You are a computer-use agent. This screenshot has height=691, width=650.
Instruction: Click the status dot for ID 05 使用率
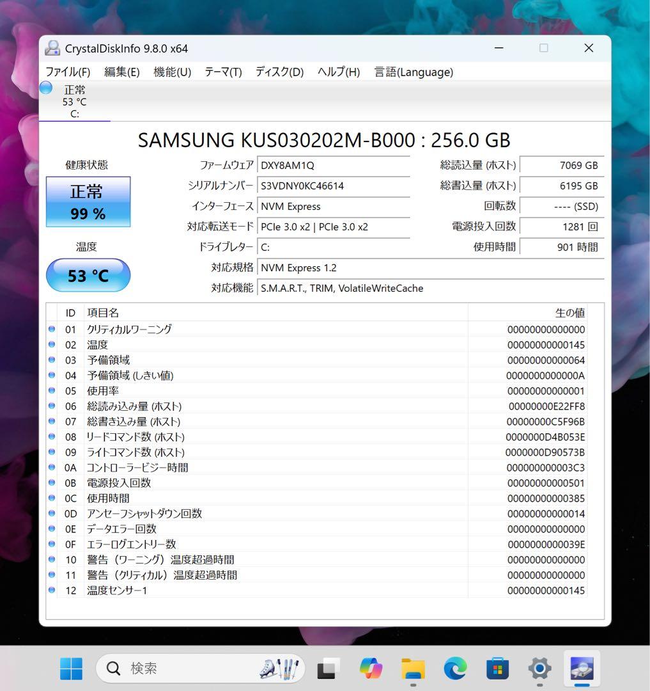tap(52, 390)
